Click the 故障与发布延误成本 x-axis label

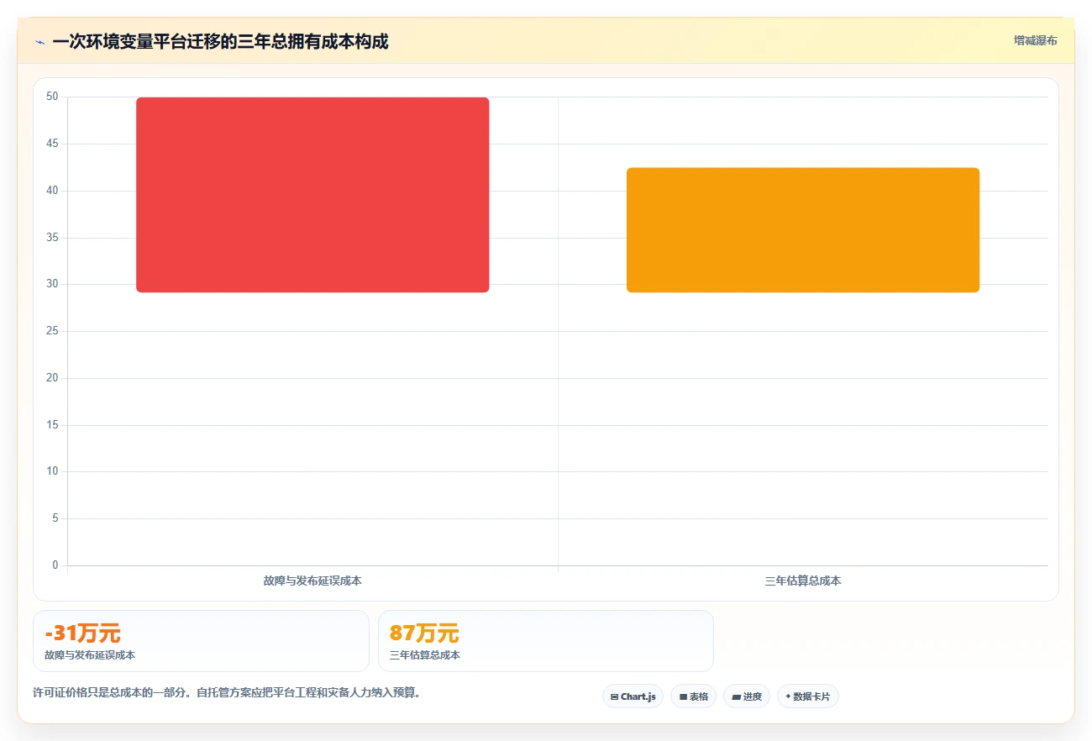(x=312, y=581)
